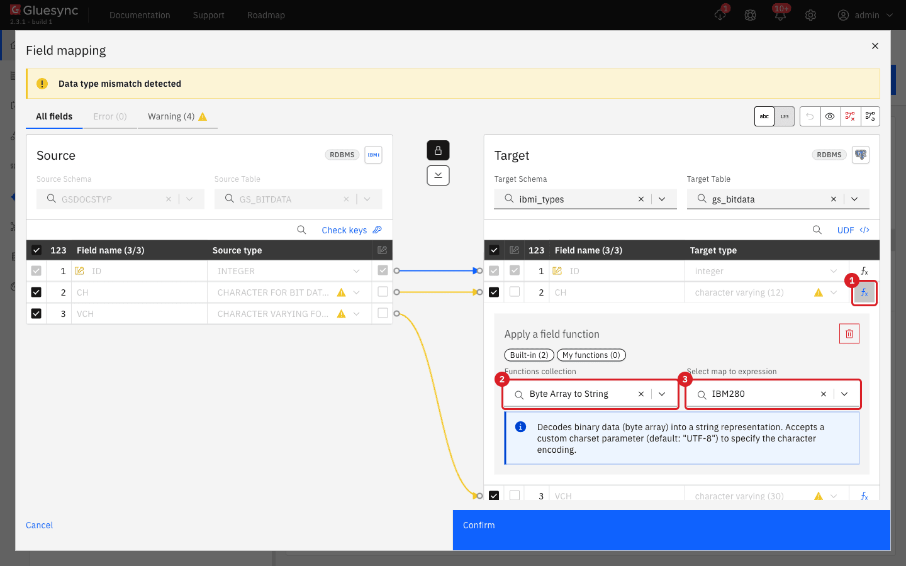
Task: Search source fields with magnifier icon
Action: click(301, 230)
